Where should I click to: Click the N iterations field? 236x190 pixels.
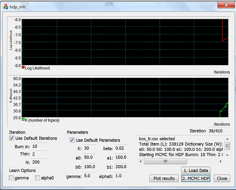[x=40, y=162]
